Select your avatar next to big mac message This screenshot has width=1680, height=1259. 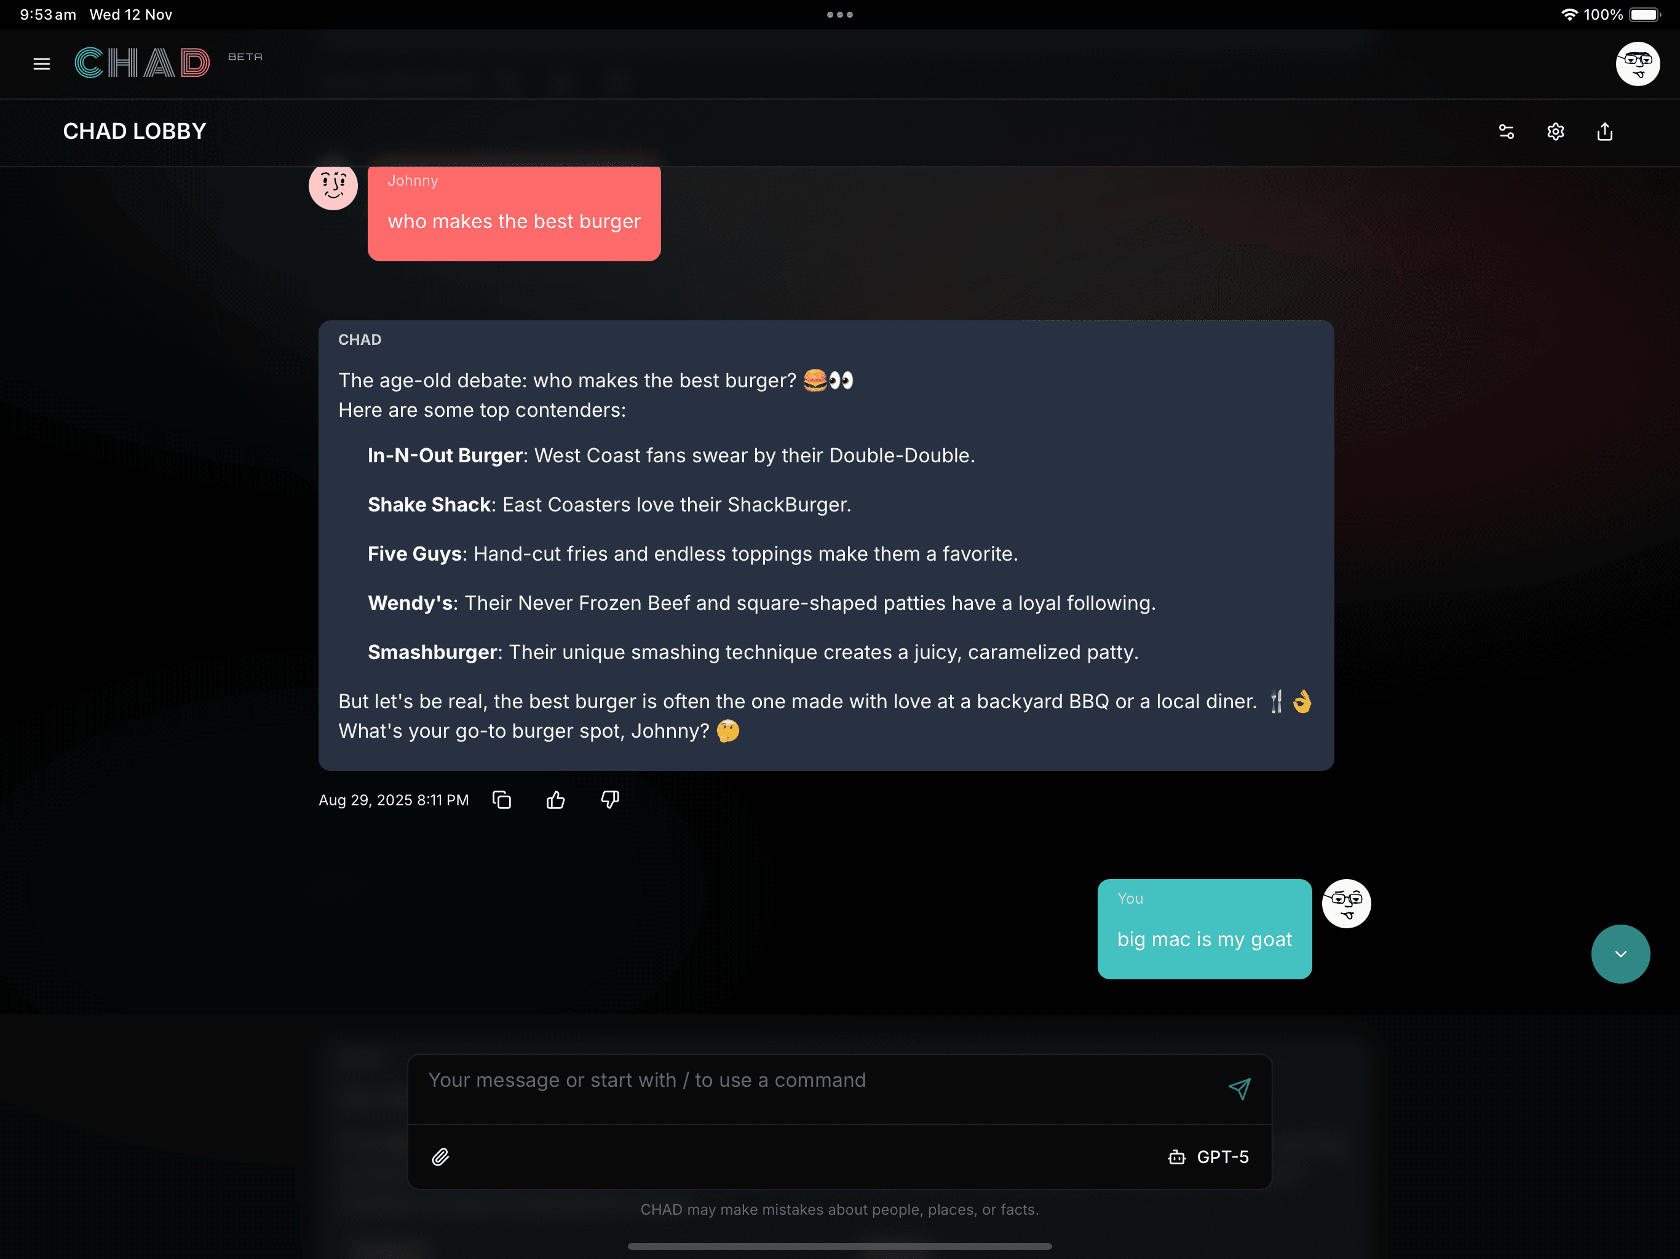click(1346, 903)
